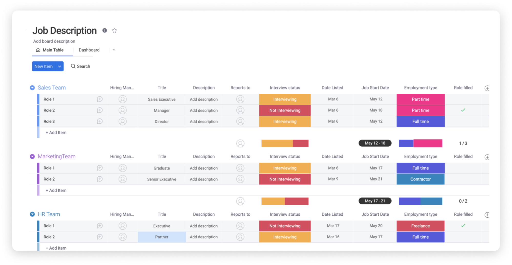The width and height of the screenshot is (512, 265).
Task: Switch to the Dashboard tab
Action: coord(89,50)
